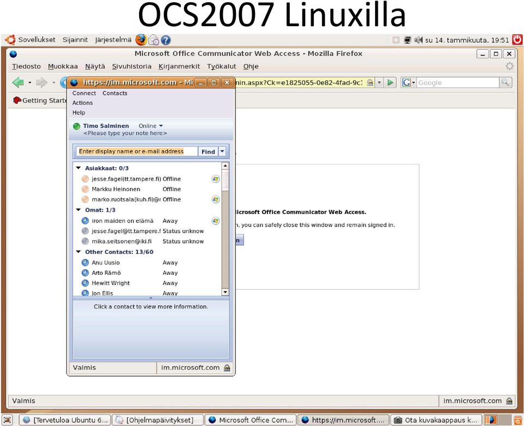Click the contact list scrollbar down arrow
The width and height of the screenshot is (524, 426).
pyautogui.click(x=225, y=292)
